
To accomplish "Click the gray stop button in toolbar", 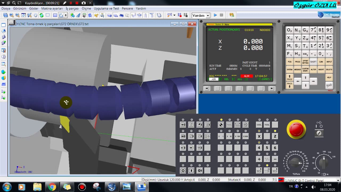I will click(221, 15).
